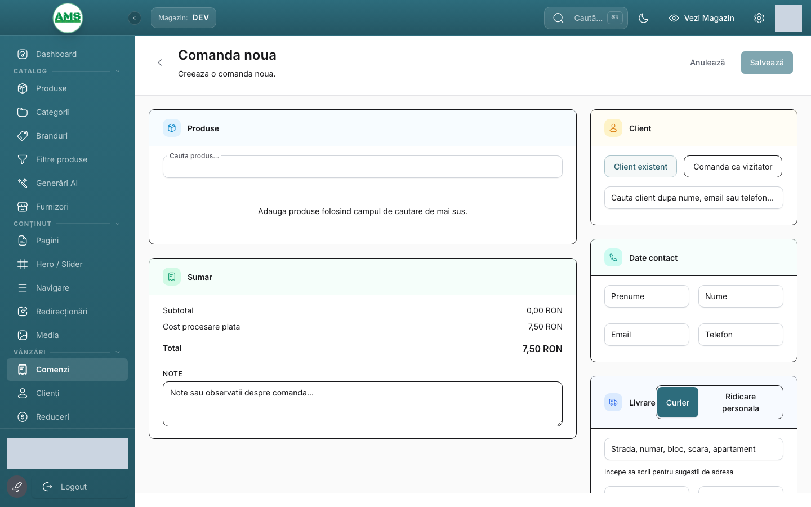Screen dimensions: 811x507
Task: Collapse the VÂNZĂRI sidebar section
Action: (x=118, y=352)
